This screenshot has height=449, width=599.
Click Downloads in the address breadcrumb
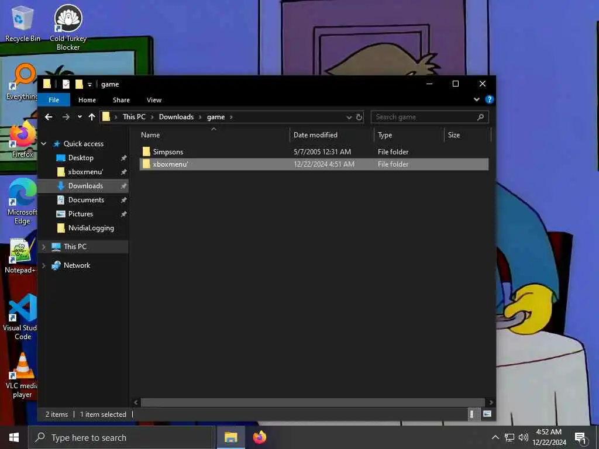pos(176,117)
